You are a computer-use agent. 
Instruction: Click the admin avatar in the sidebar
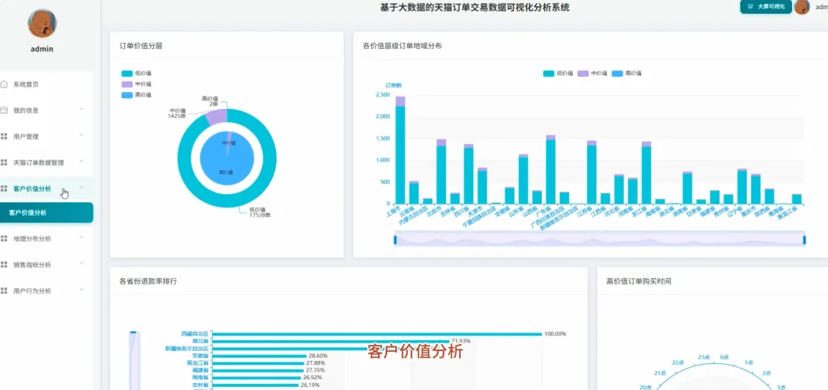pos(42,23)
